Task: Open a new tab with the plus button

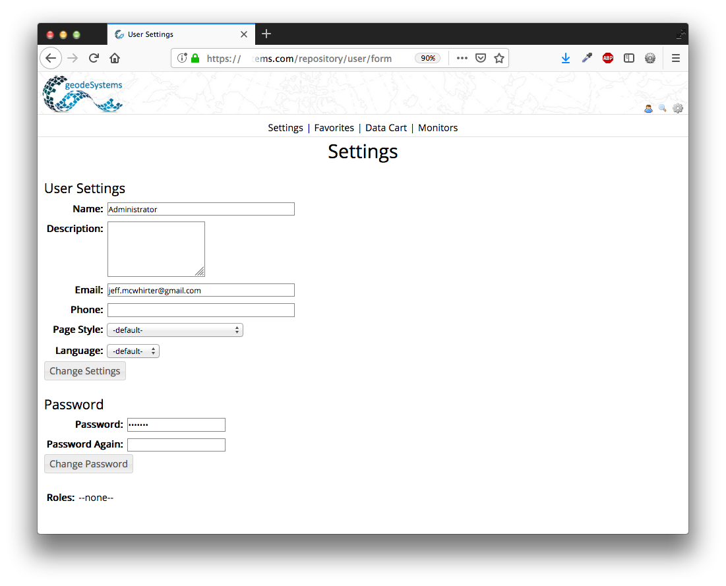Action: [x=266, y=34]
